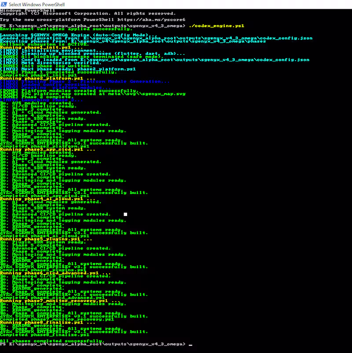The image size is (352, 353).
Task: Select the ./codex_engine.ps1 command text
Action: click(216, 25)
